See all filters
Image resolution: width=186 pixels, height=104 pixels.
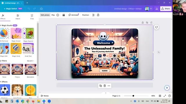tap(30, 61)
